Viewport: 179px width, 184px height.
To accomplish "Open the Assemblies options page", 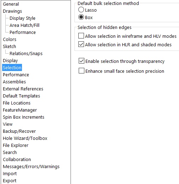I will (14, 82).
